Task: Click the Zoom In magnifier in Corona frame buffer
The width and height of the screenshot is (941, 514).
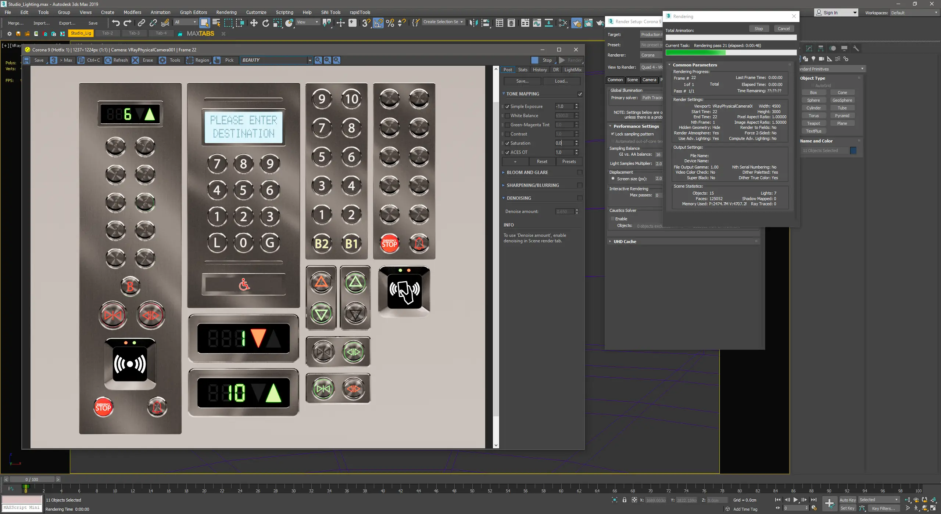Action: point(318,60)
